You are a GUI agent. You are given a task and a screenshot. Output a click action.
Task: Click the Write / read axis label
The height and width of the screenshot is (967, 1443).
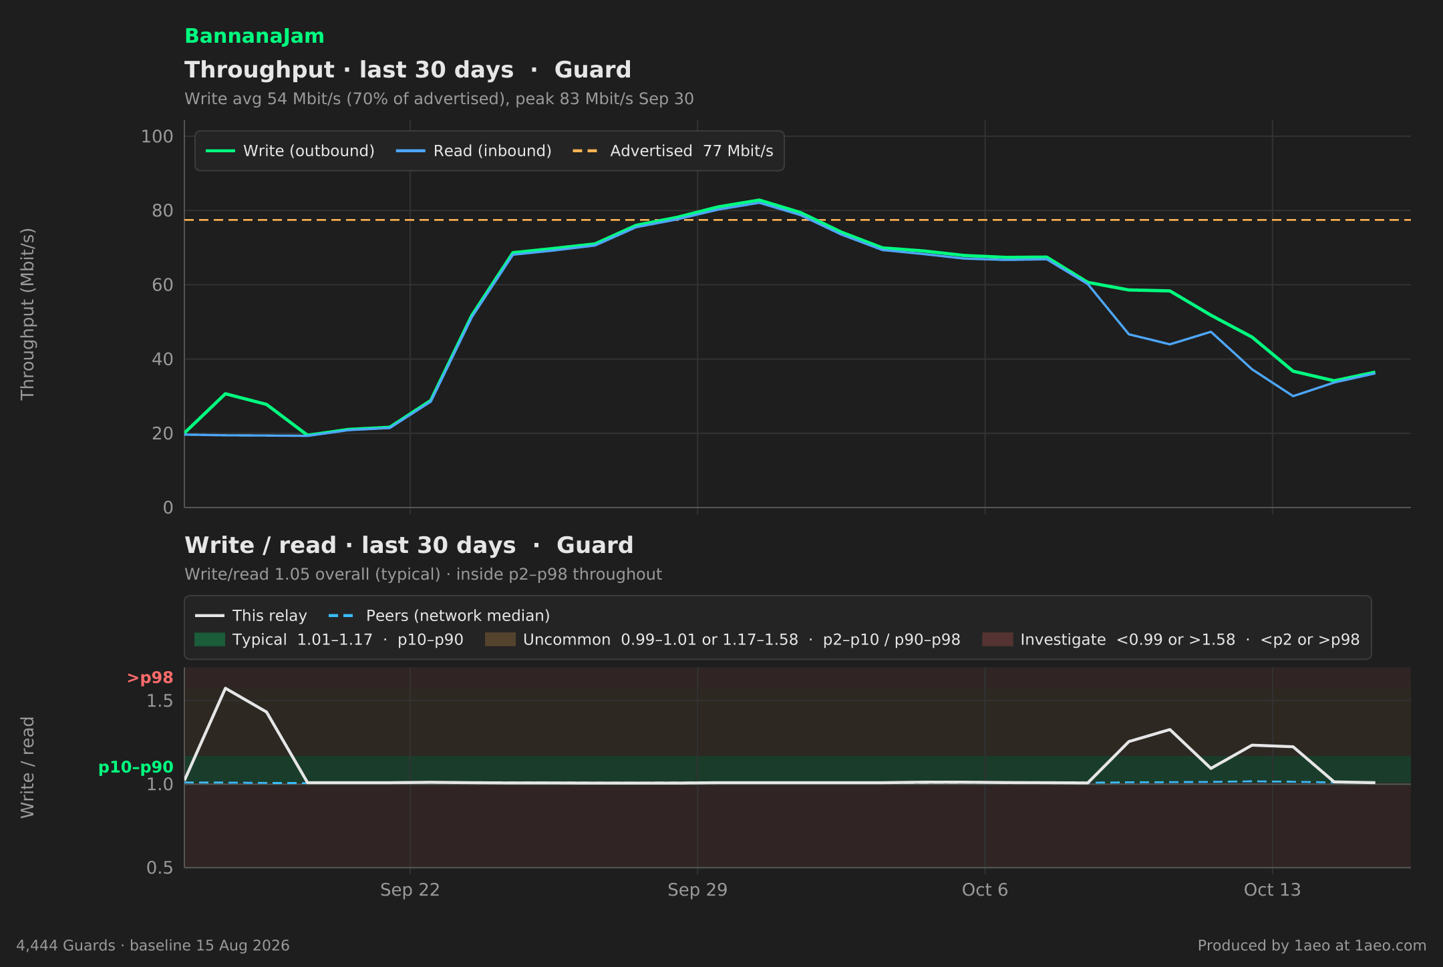pos(27,767)
